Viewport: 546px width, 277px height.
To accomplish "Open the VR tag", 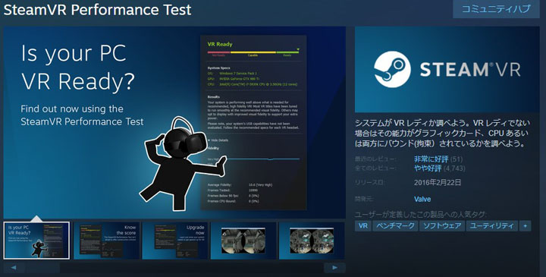I will [363, 226].
